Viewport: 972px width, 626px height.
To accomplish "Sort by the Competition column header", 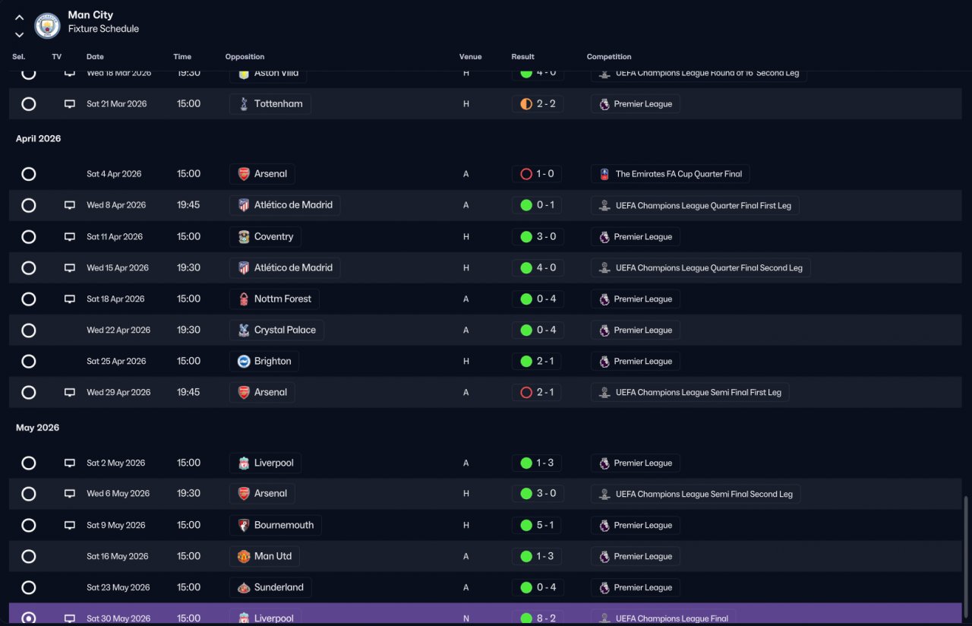I will tap(609, 57).
